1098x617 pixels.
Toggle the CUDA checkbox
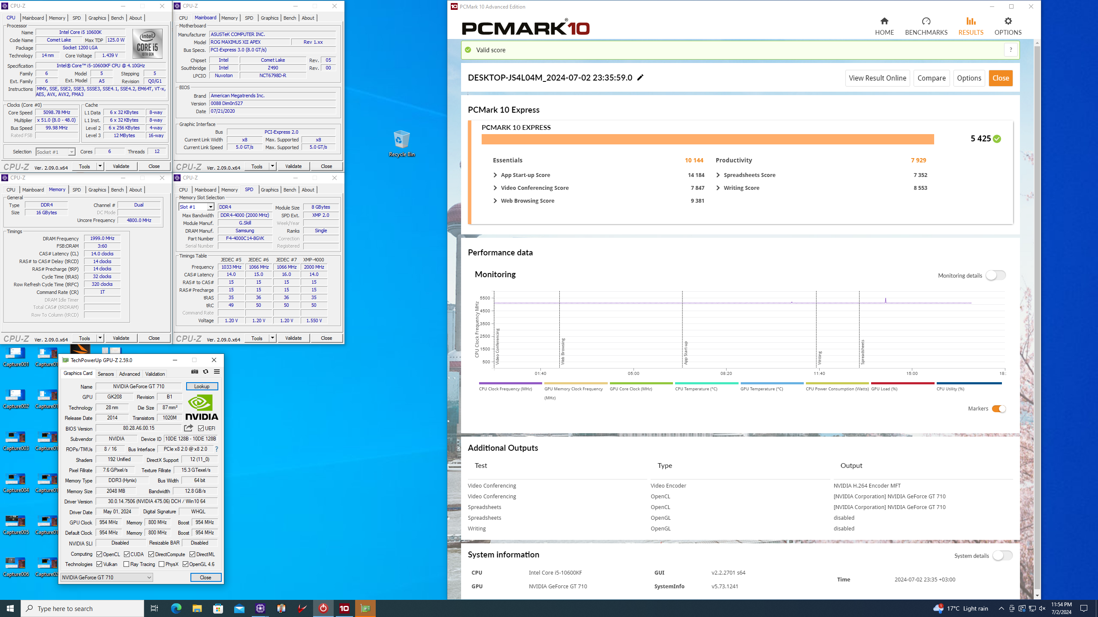[x=127, y=554]
